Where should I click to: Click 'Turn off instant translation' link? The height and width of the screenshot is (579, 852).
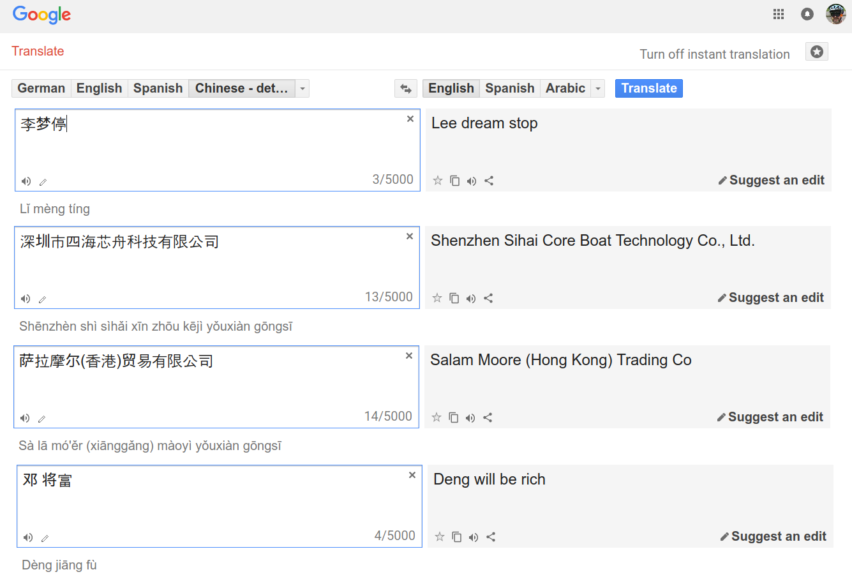click(x=714, y=54)
